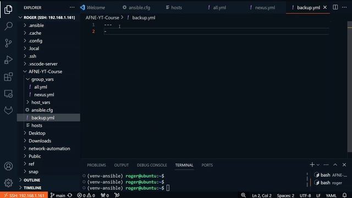Open nexus.yml in the explorer tree
352x198 pixels.
pos(48,95)
